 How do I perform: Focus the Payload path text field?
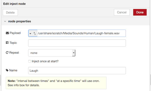click(81, 33)
